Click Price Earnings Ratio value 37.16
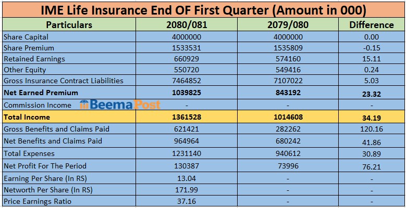Screen dimensions: 406x208 (186, 201)
